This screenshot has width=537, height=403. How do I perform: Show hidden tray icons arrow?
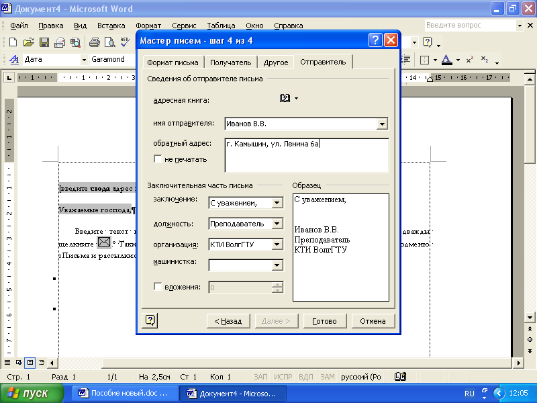click(499, 393)
